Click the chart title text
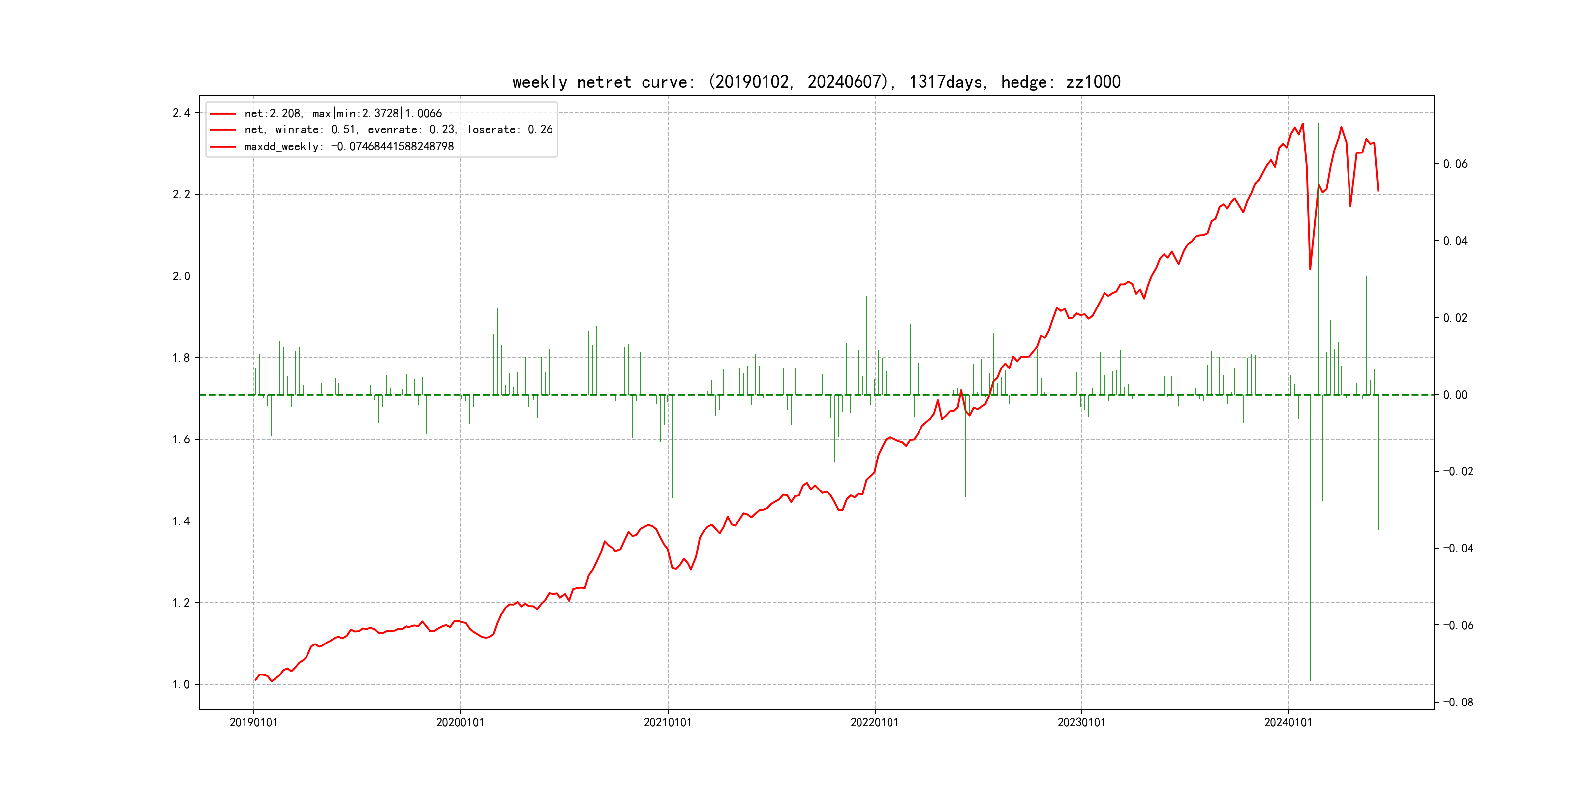The height and width of the screenshot is (797, 1594). (x=816, y=82)
